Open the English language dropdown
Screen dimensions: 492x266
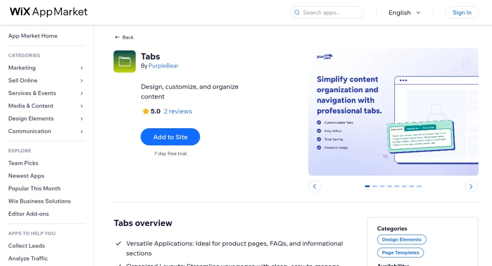click(404, 13)
